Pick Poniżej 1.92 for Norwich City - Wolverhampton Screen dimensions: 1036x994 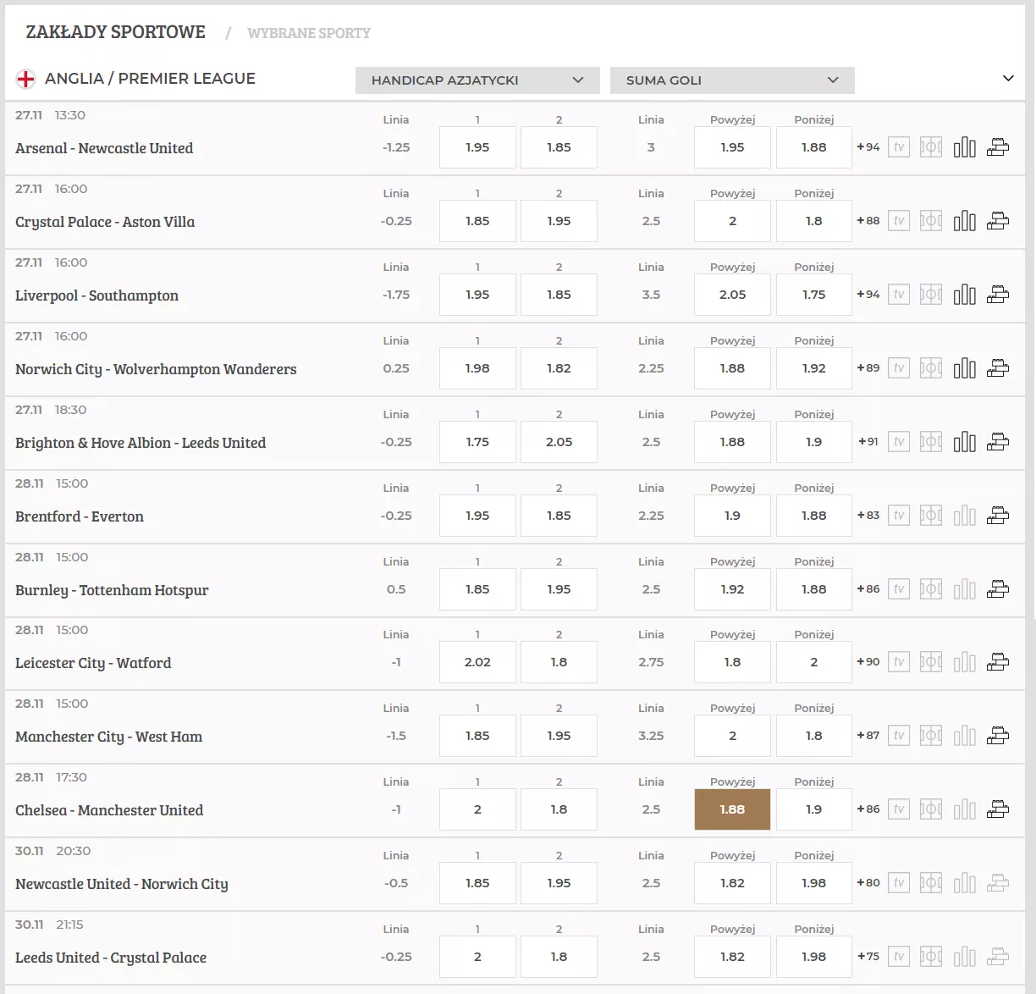[x=813, y=368]
